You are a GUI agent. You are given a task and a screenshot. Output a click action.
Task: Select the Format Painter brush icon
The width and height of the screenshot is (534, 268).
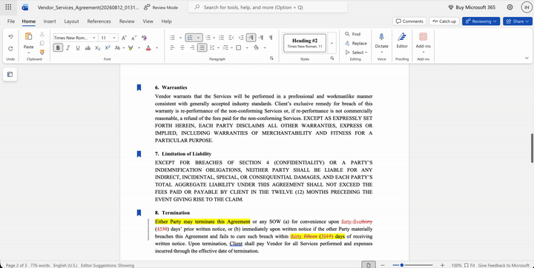(x=42, y=52)
